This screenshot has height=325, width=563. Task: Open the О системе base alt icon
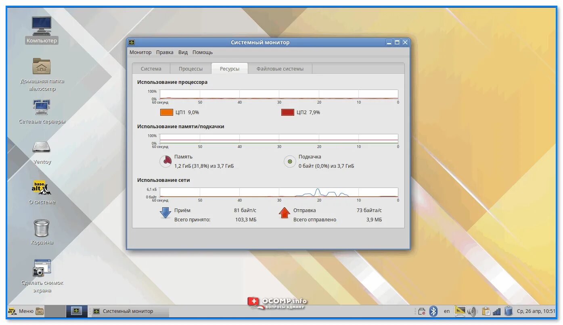coord(42,187)
